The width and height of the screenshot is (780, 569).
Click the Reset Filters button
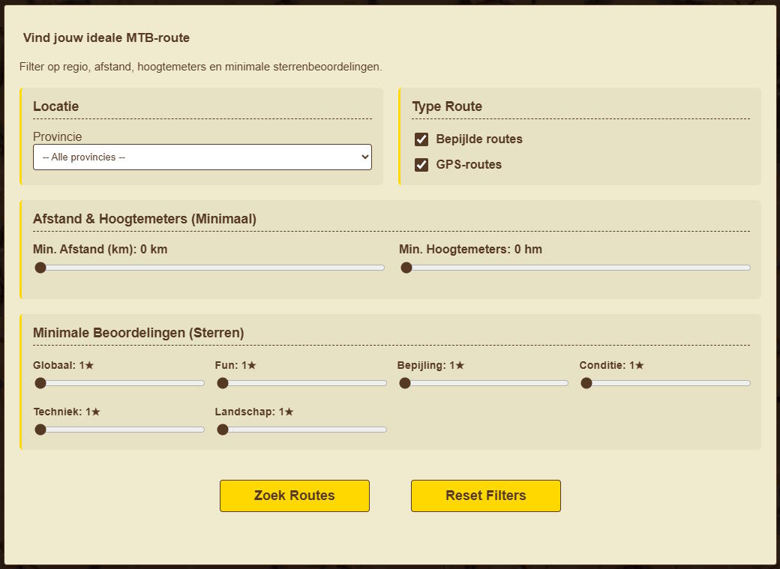click(x=485, y=496)
